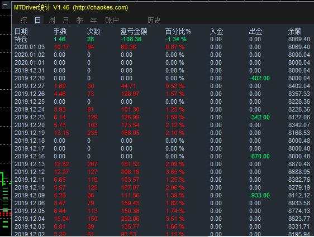Switch to the 月 monthly tab

pyautogui.click(x=66, y=20)
